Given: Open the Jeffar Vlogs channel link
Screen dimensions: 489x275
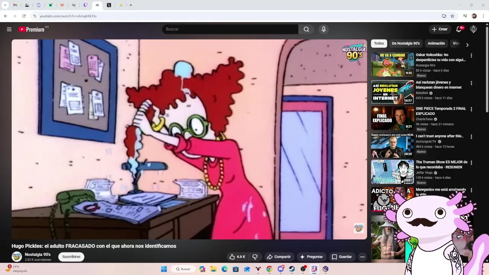Looking at the screenshot, I should click(x=424, y=173).
